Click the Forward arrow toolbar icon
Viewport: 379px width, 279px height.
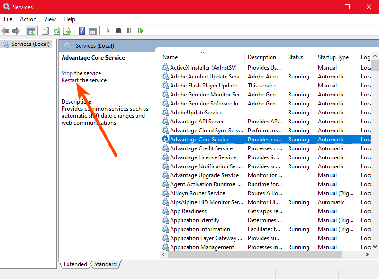[x=16, y=31]
